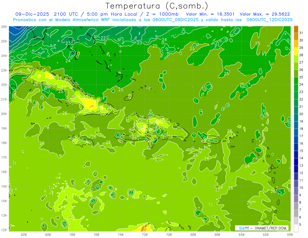Select legend swatch between 25 and 26
The image size is (308, 238).
(x=296, y=73)
